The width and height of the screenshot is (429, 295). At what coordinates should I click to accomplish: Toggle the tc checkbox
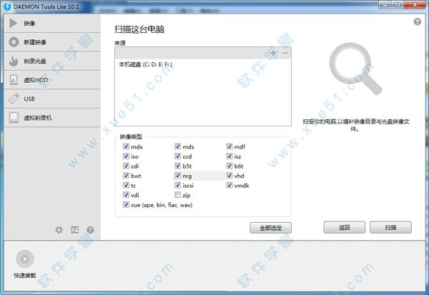point(126,185)
